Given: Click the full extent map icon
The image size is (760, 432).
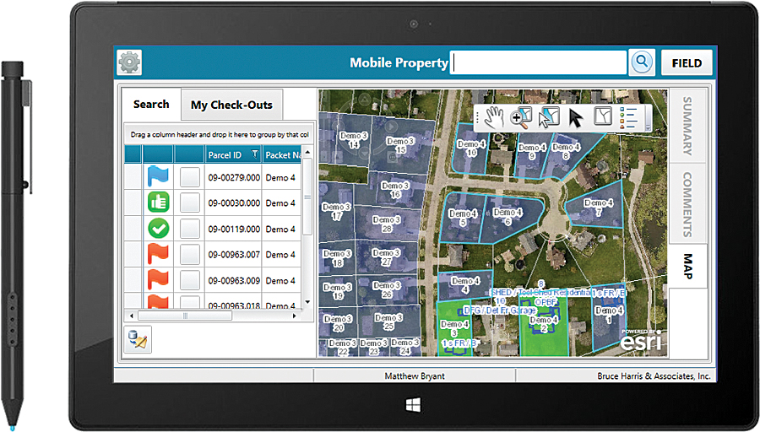Looking at the screenshot, I should [604, 116].
